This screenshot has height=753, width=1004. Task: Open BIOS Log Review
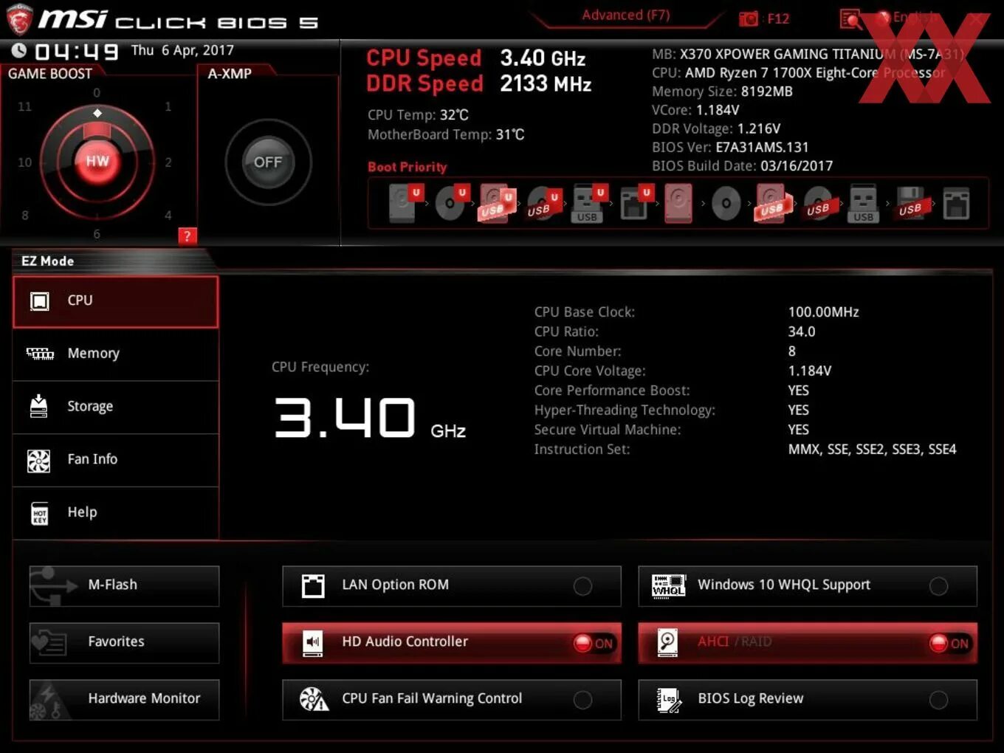808,699
